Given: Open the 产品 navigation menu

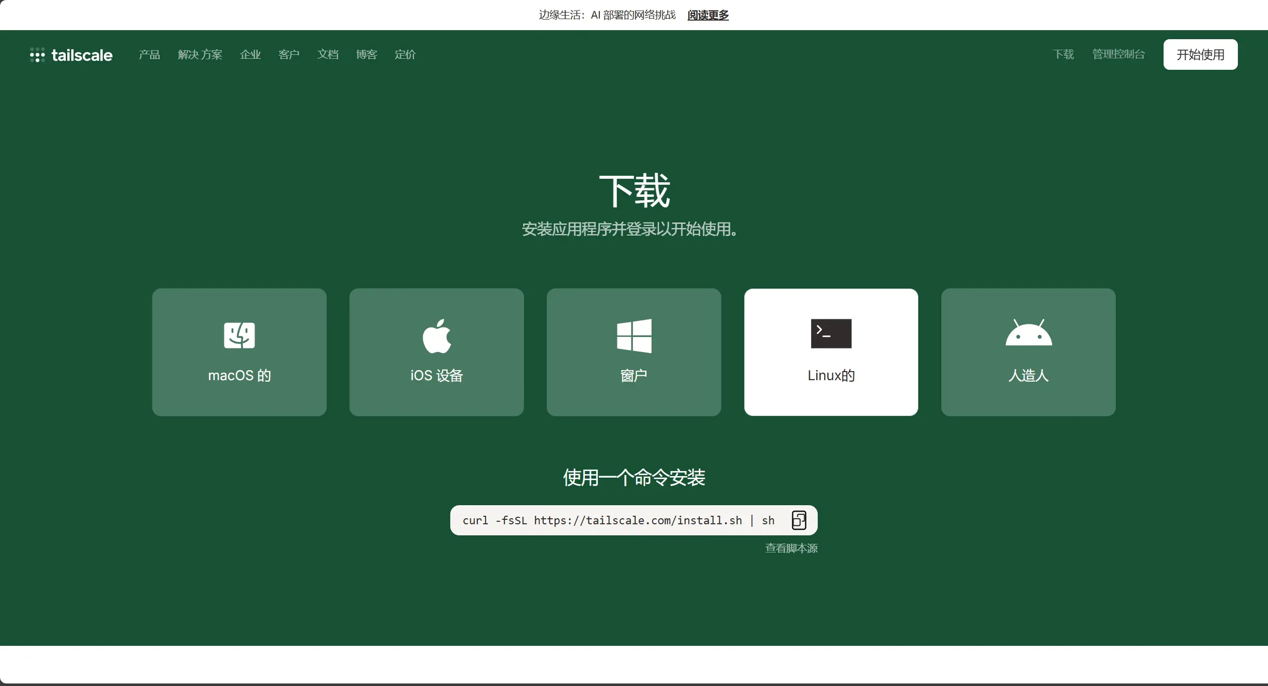Looking at the screenshot, I should coord(149,54).
